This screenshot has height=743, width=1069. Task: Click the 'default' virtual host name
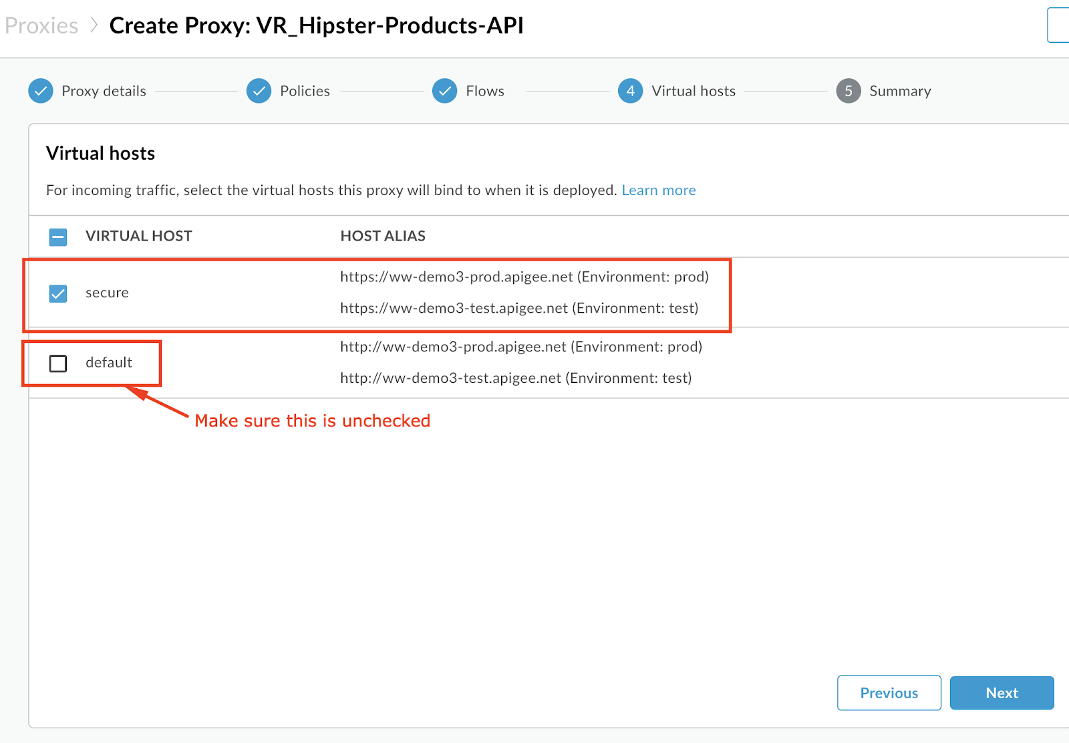109,362
